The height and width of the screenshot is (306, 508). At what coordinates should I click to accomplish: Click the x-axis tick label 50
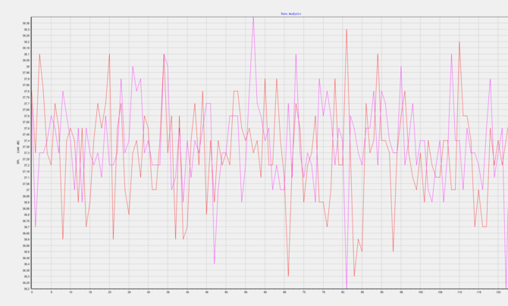click(x=226, y=293)
